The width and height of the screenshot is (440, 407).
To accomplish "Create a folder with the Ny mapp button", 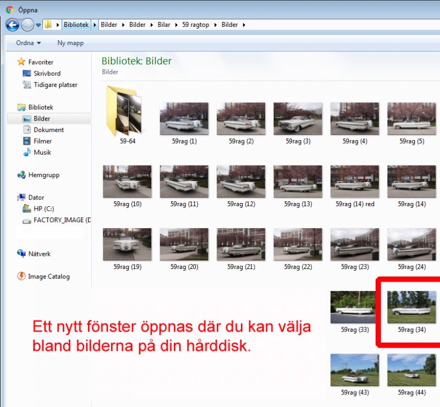I will point(70,43).
